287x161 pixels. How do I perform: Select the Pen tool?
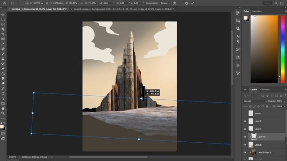coord(3,89)
